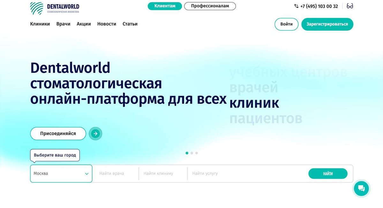The height and width of the screenshot is (208, 383).
Task: Open the live chat bubble
Action: click(x=361, y=188)
